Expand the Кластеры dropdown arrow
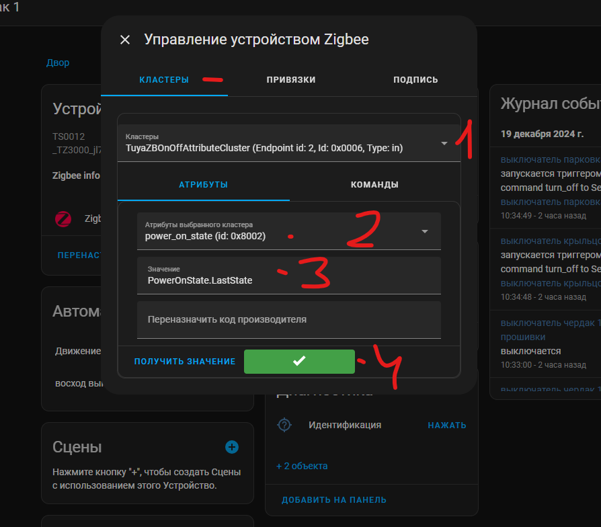Viewport: 601px width, 527px height. click(x=444, y=143)
